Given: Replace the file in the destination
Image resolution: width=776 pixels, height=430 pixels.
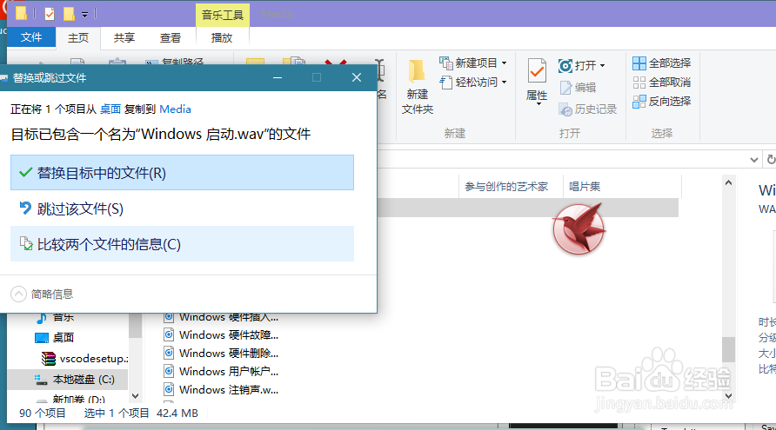Looking at the screenshot, I should (x=182, y=173).
